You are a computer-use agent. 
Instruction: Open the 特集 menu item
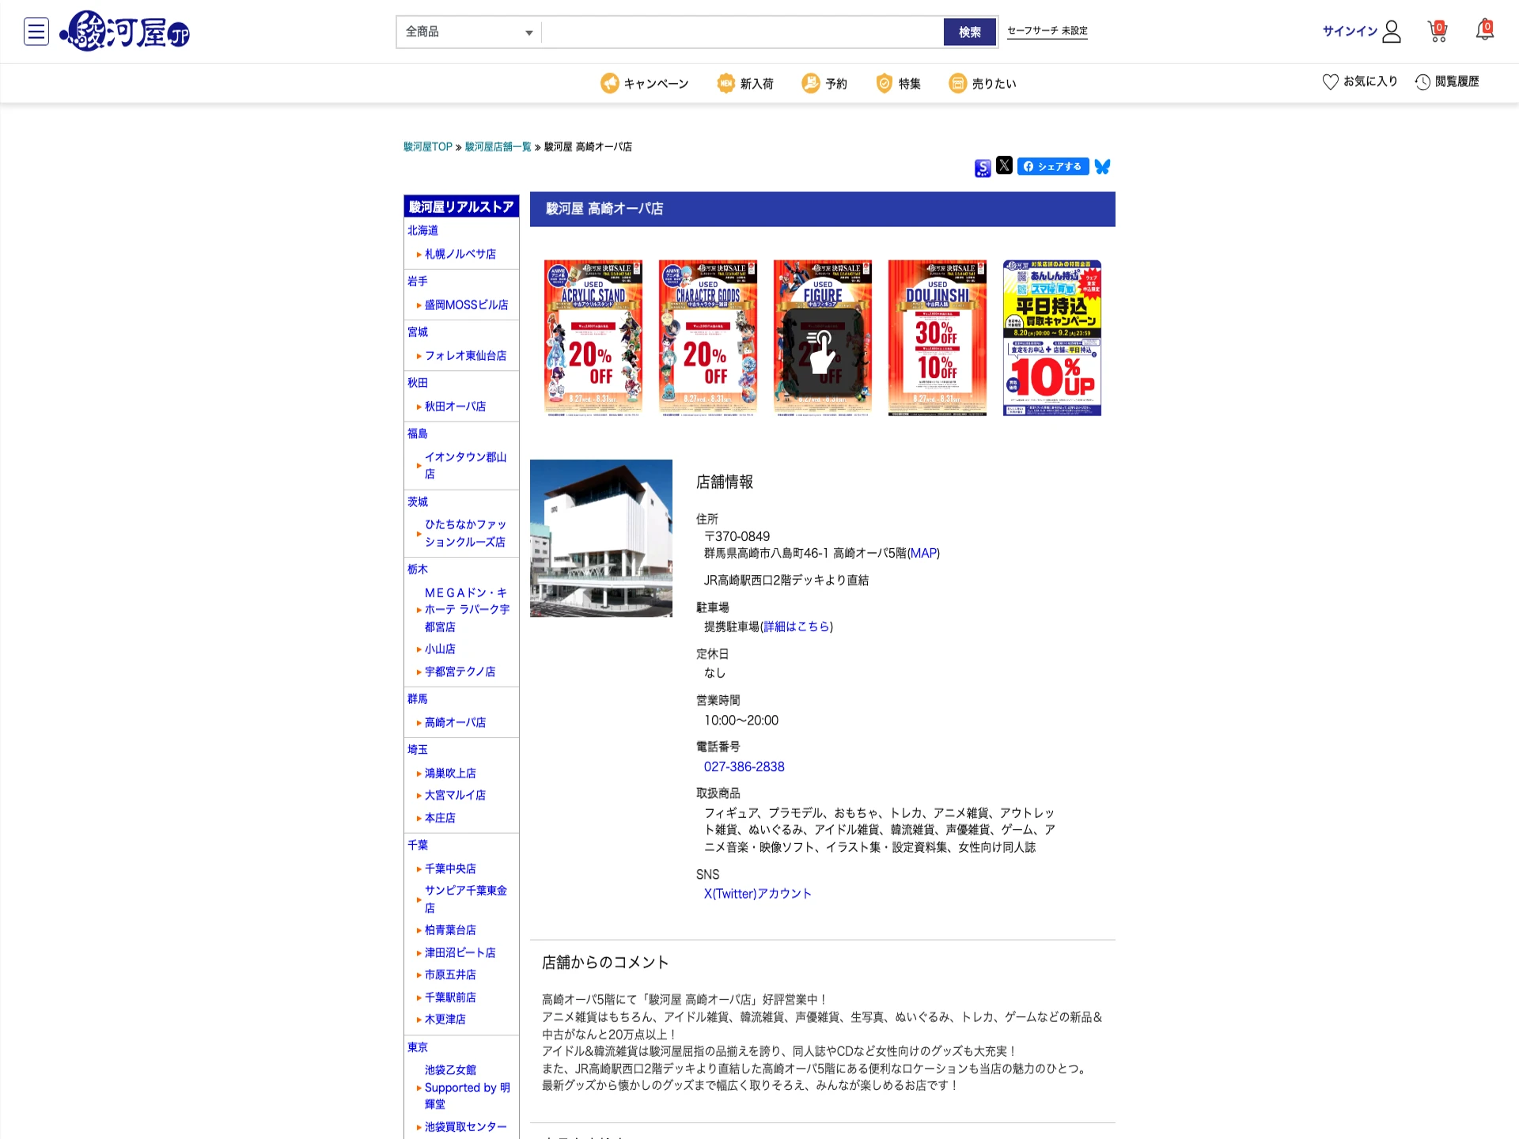point(898,83)
